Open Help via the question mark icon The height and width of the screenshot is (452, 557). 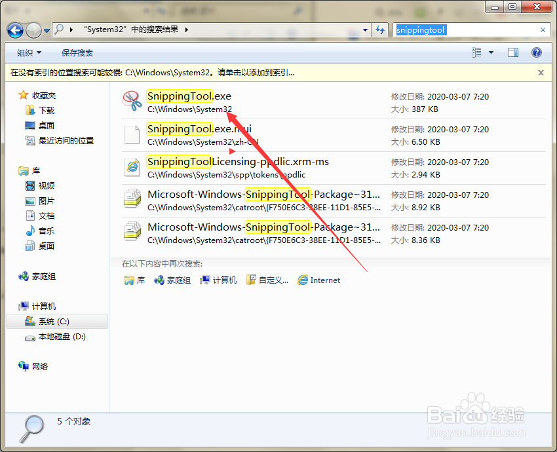(537, 52)
